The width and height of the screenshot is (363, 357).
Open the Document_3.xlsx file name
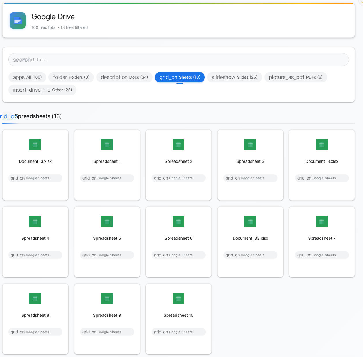(35, 161)
